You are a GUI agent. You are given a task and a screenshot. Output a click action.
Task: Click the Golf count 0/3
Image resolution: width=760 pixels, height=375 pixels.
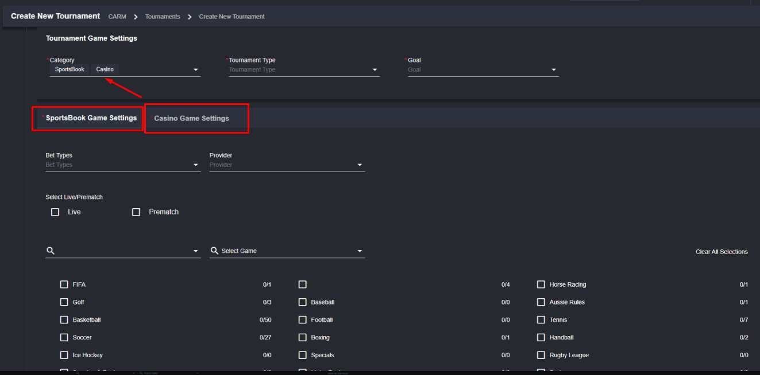[267, 302]
